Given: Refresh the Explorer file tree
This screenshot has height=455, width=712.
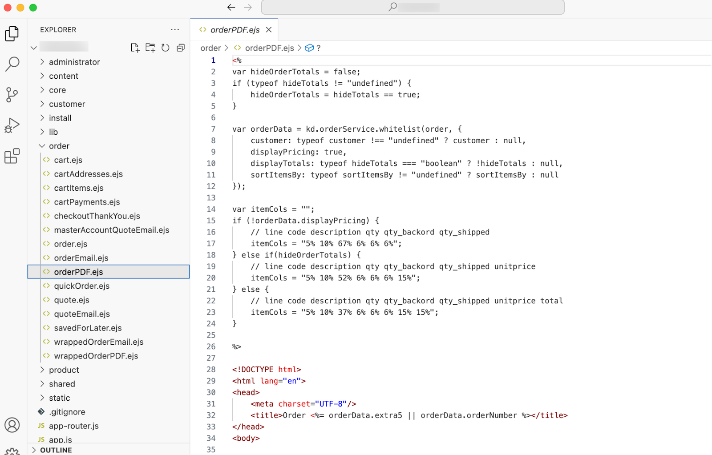Looking at the screenshot, I should [x=166, y=48].
